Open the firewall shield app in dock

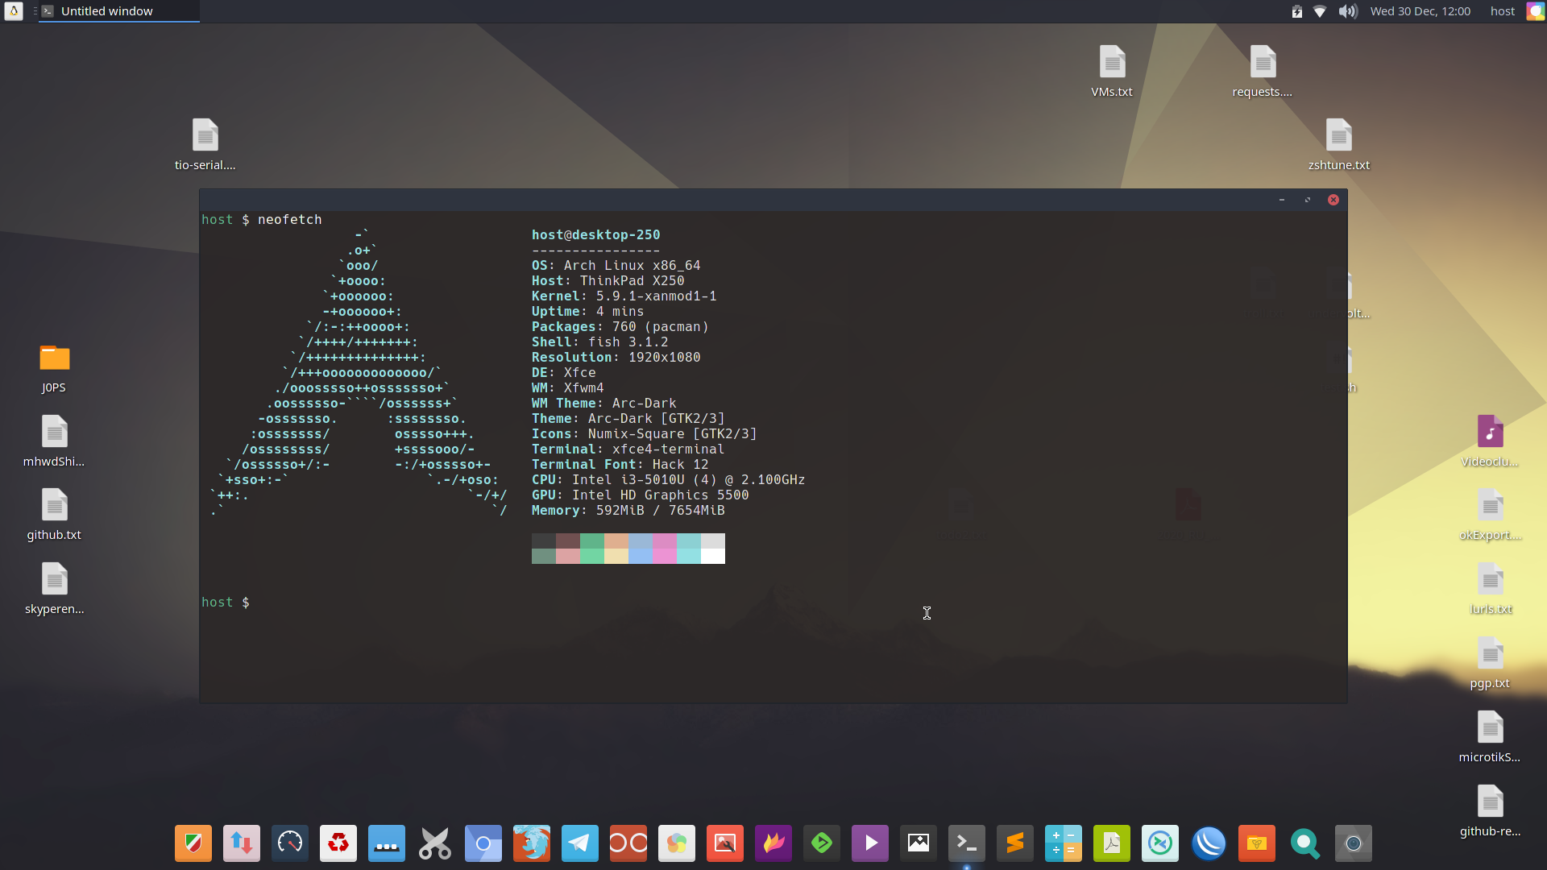click(193, 843)
